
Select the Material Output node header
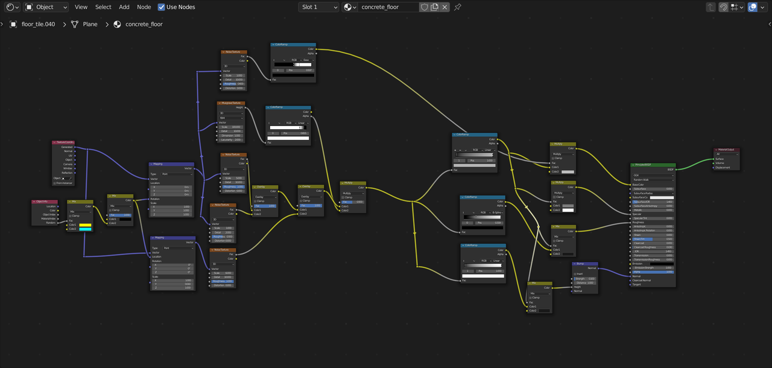726,150
